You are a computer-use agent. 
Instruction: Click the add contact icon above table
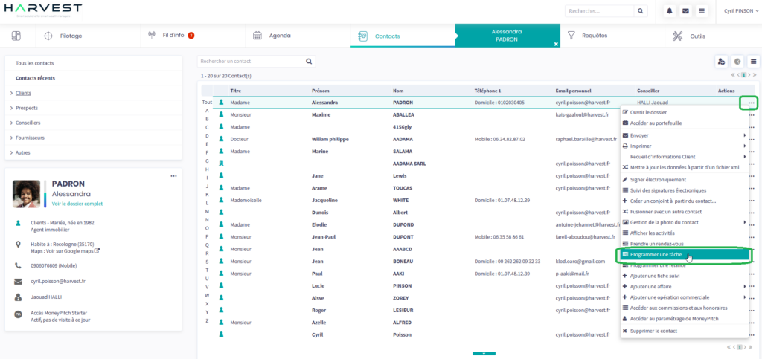720,62
